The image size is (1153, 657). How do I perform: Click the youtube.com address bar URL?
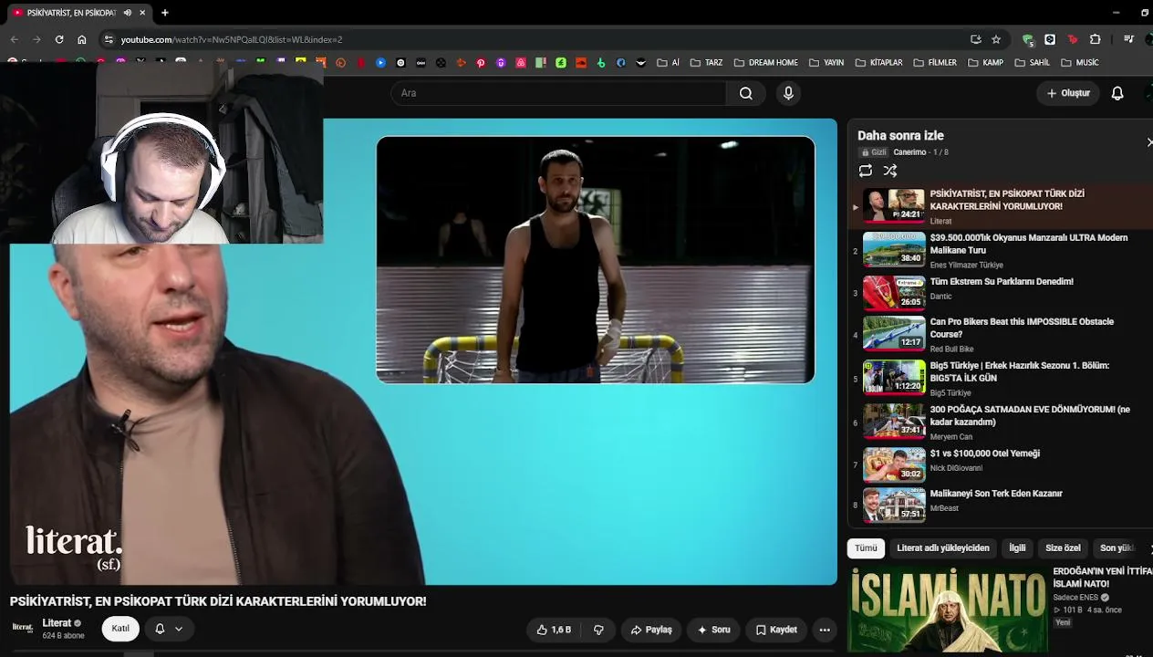(232, 39)
